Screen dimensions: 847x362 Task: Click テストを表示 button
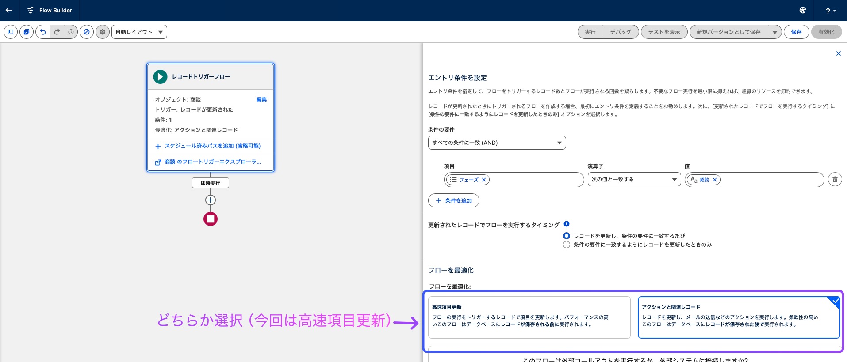coord(664,32)
